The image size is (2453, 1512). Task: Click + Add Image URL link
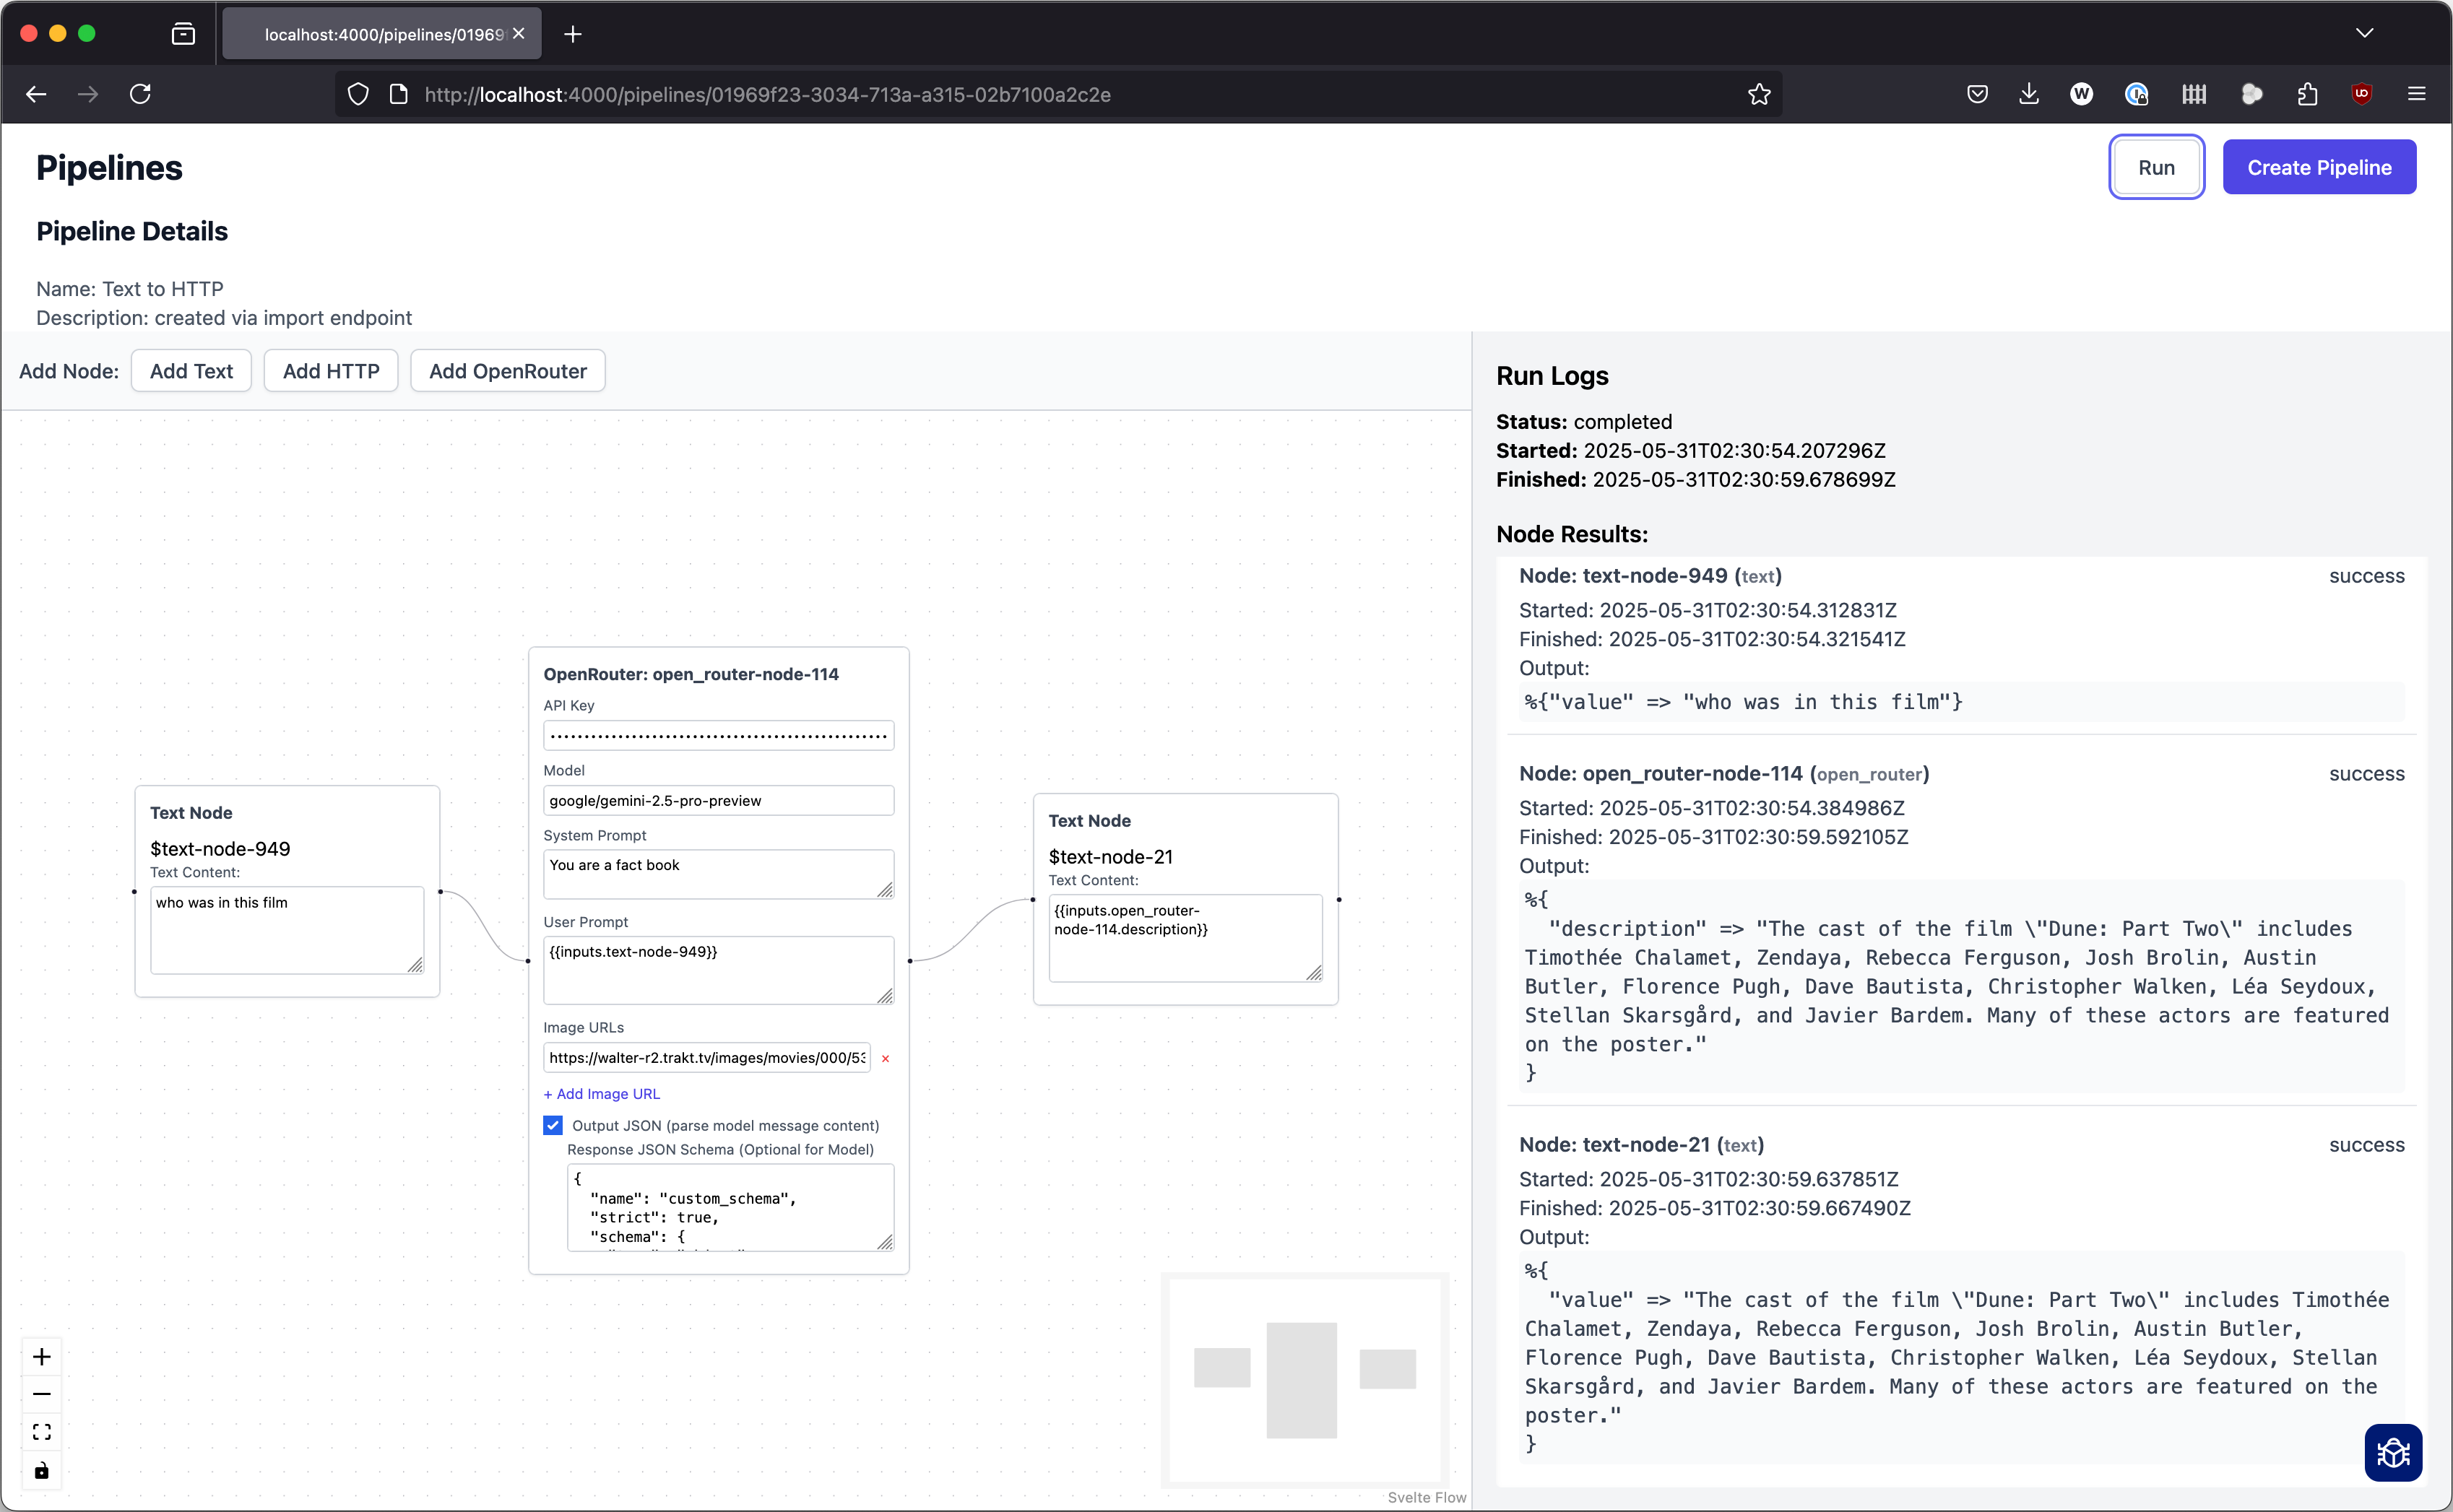[x=601, y=1094]
